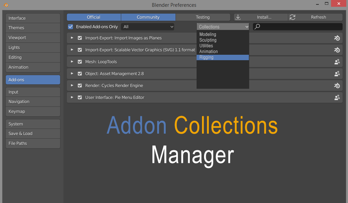Disable the Import Images as Planes add-on
348x203 pixels.
point(80,38)
